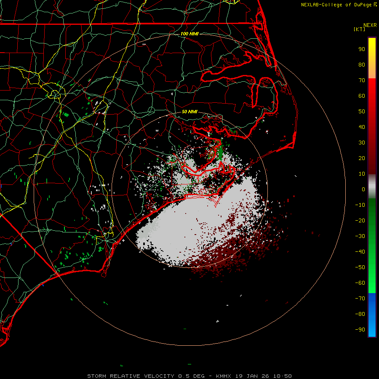The width and height of the screenshot is (379, 379).
Task: Click the -80 value on velocity scale
Action: pos(360,314)
